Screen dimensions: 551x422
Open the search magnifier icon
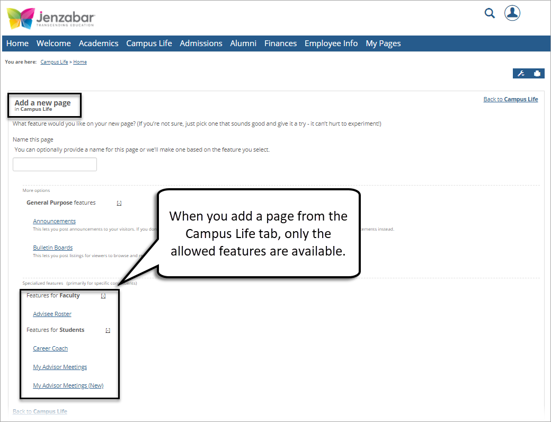[x=490, y=13]
